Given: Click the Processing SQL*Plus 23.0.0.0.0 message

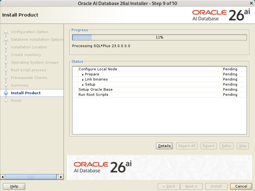Looking at the screenshot, I should point(101,46).
